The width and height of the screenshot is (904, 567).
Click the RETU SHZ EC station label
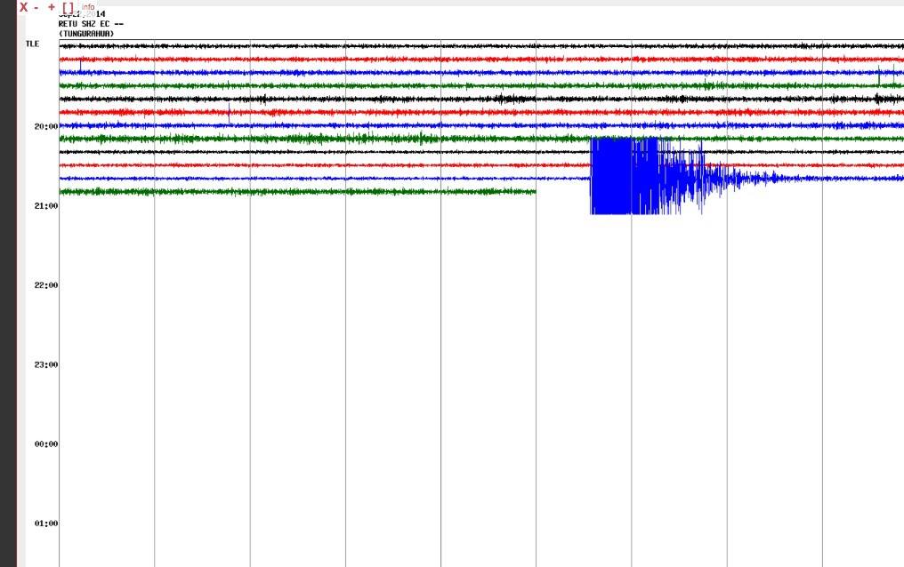click(x=91, y=24)
